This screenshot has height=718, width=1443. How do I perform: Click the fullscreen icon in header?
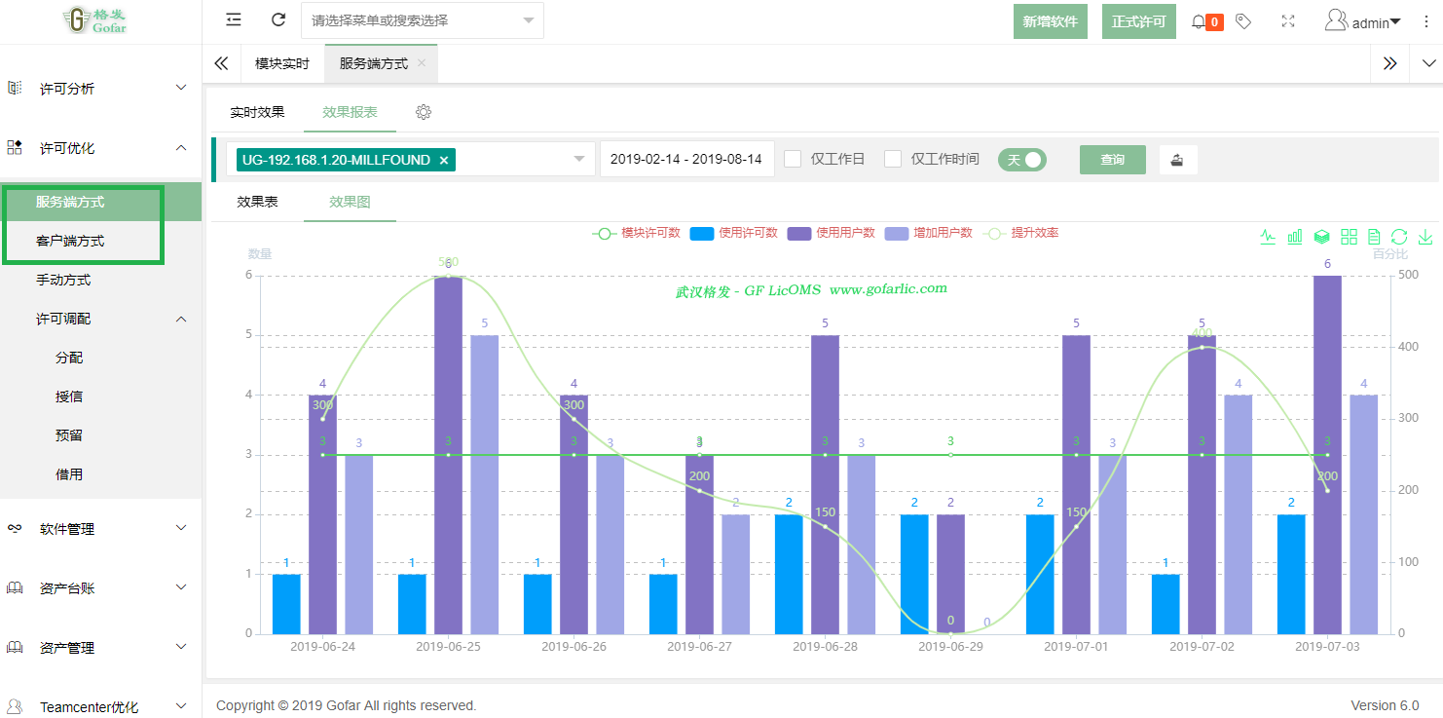click(x=1288, y=21)
